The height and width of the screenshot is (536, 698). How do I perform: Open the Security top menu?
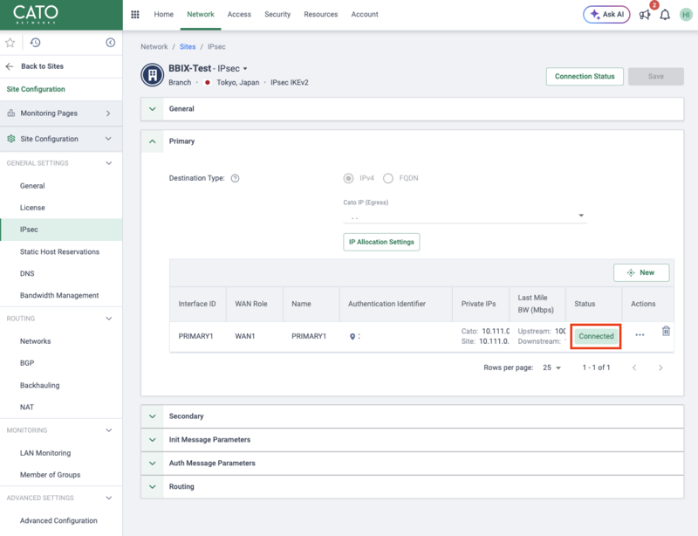click(x=277, y=14)
